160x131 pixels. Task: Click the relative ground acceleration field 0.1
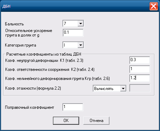click(73, 33)
